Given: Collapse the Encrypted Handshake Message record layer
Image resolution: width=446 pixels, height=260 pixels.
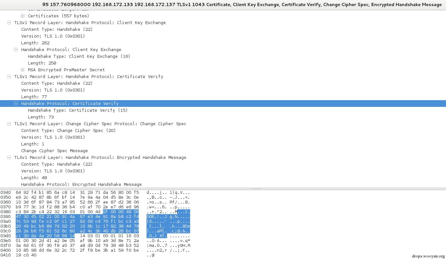Looking at the screenshot, I should tap(9, 157).
